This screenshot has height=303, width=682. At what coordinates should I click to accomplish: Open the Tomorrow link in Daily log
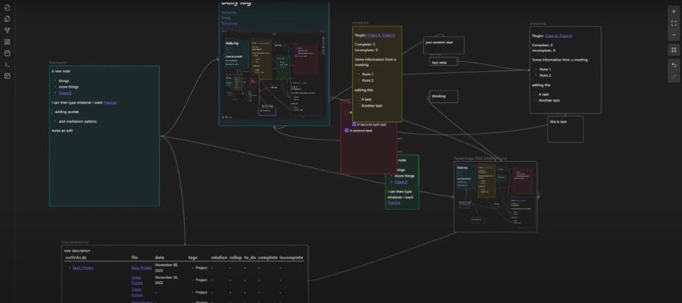(x=229, y=23)
